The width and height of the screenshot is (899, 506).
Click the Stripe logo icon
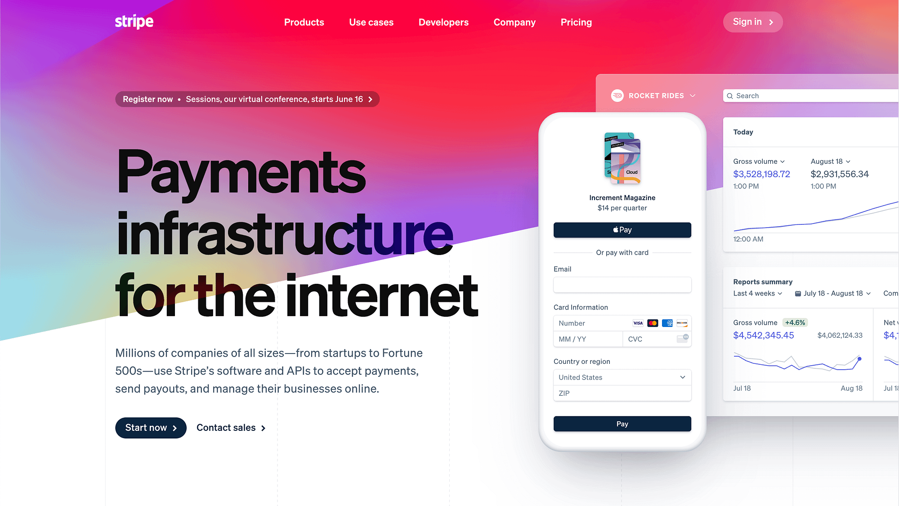134,22
